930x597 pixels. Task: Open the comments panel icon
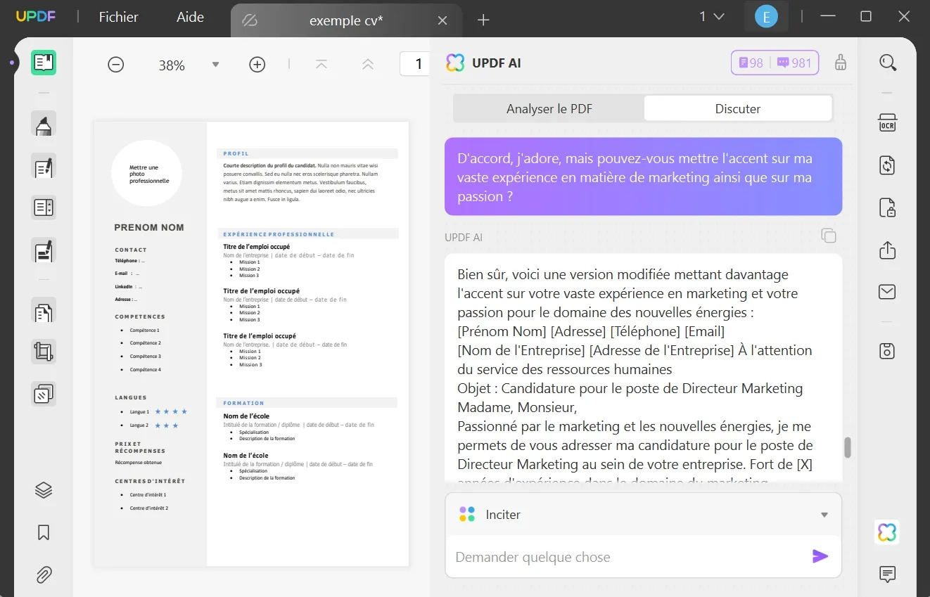pyautogui.click(x=888, y=574)
